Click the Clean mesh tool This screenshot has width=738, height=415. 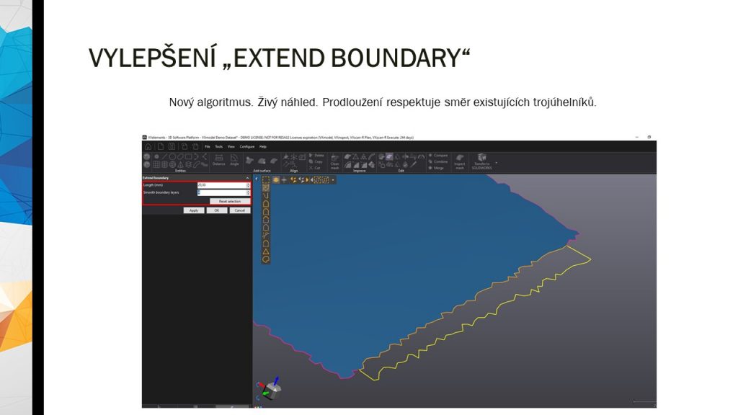point(334,161)
